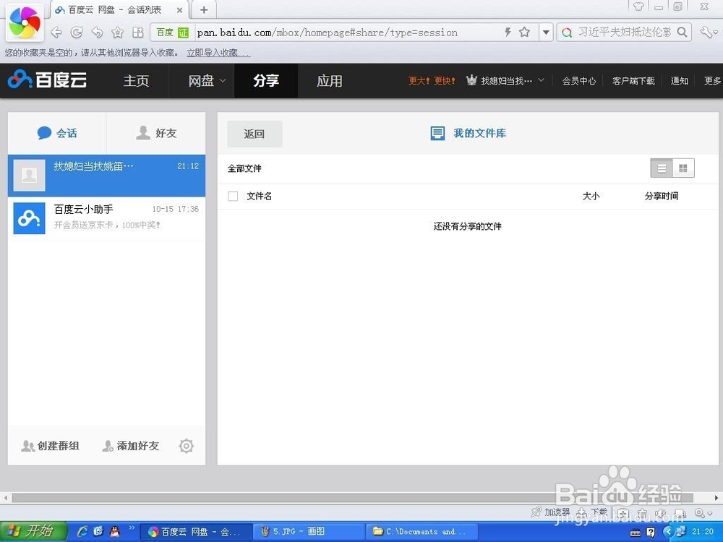Open the 加速器 accelerator icon in status bar

click(x=536, y=512)
